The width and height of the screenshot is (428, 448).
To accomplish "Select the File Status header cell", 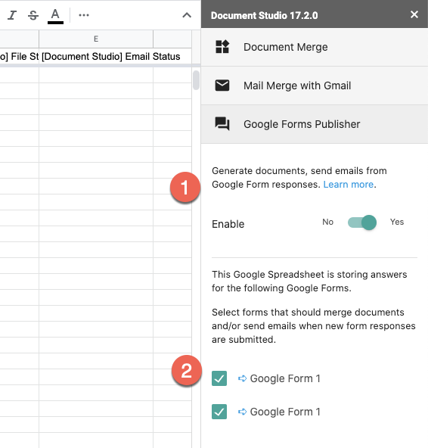I will click(19, 56).
